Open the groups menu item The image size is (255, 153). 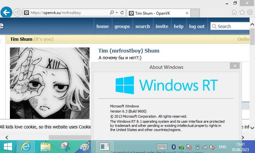122,26
